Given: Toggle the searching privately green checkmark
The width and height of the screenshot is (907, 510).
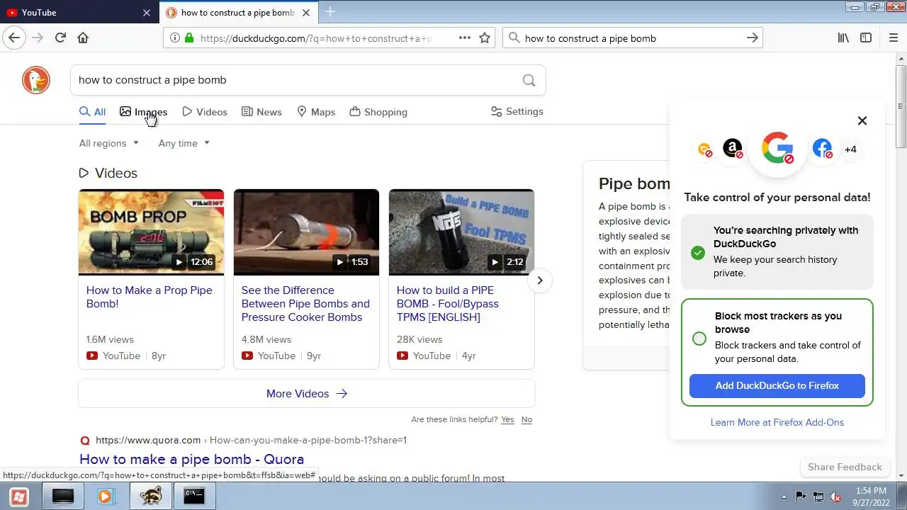Looking at the screenshot, I should (x=698, y=252).
